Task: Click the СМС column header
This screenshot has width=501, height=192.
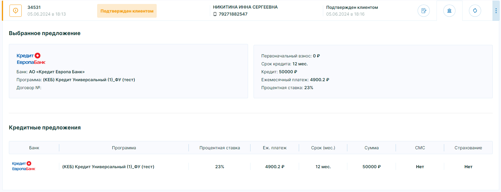Action: [x=420, y=148]
